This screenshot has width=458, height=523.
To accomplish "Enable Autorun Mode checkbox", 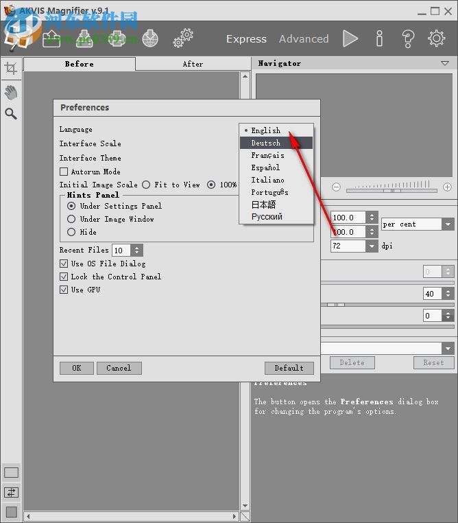I will click(x=64, y=172).
